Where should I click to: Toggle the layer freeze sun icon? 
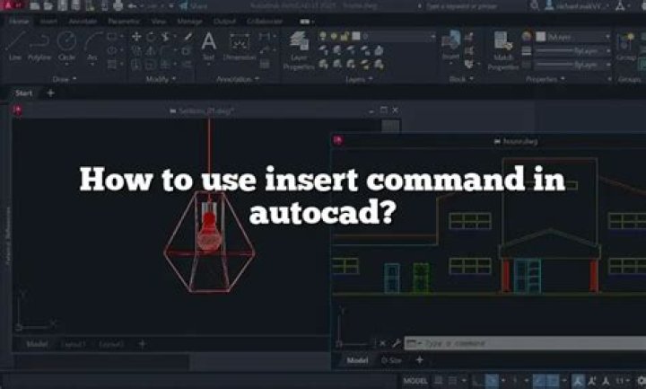(334, 37)
